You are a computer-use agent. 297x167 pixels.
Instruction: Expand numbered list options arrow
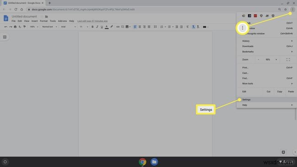pyautogui.click(x=165, y=27)
